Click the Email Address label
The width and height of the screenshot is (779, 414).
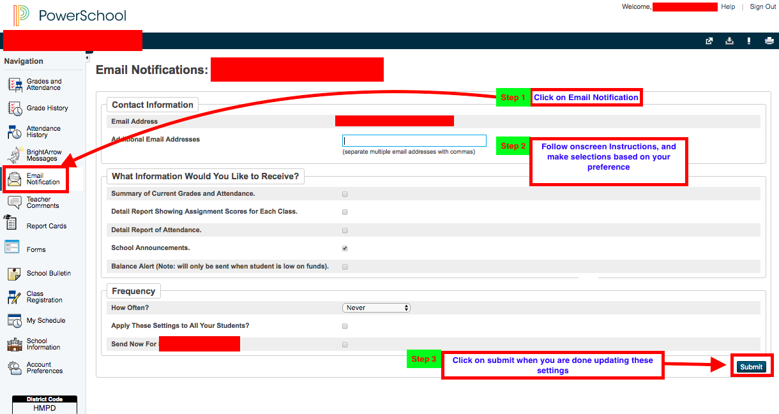click(135, 121)
